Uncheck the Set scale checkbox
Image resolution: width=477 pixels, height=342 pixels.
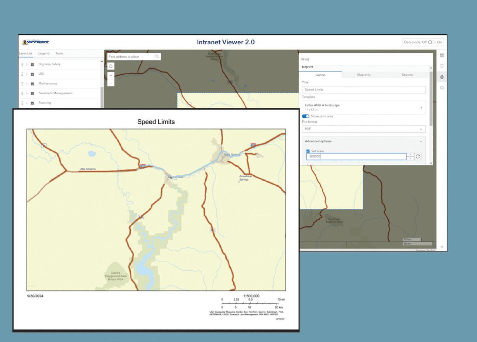(308, 151)
